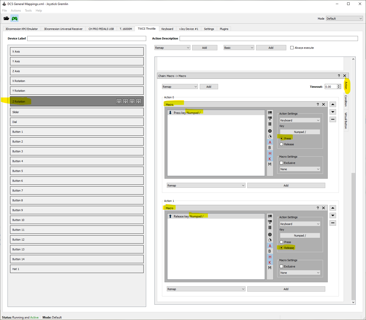Toggle red K keyboard icon in Action 1
Viewport: 366px width, 320px height.
click(x=270, y=262)
